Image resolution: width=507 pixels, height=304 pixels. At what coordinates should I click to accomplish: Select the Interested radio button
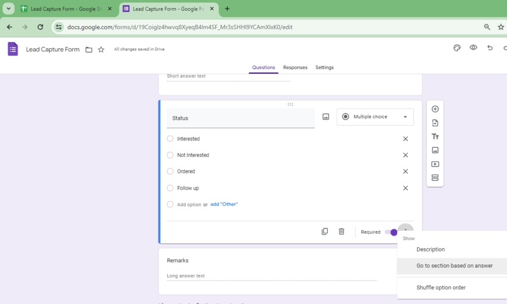[x=170, y=139]
